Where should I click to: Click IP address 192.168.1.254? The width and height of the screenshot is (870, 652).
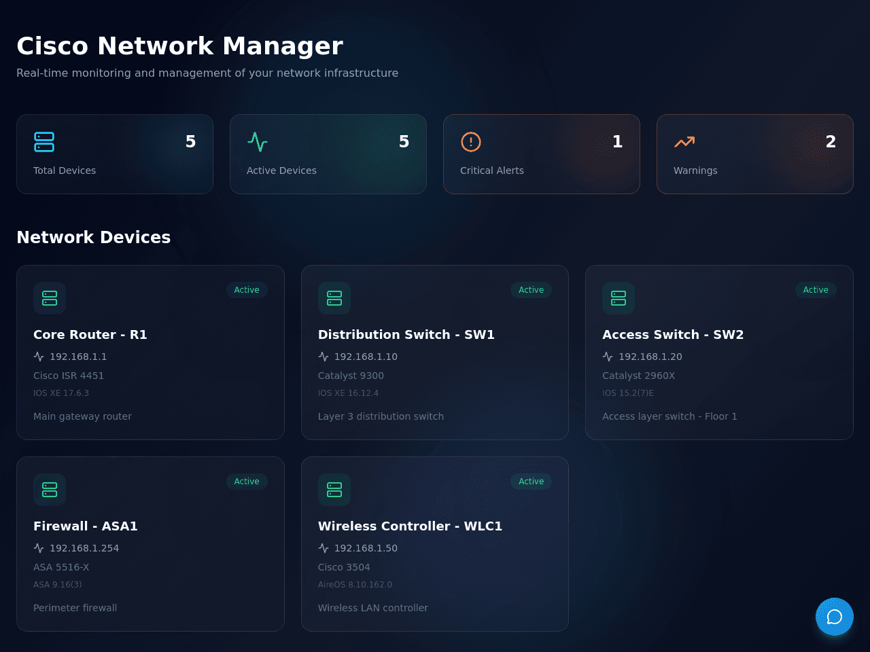point(84,548)
